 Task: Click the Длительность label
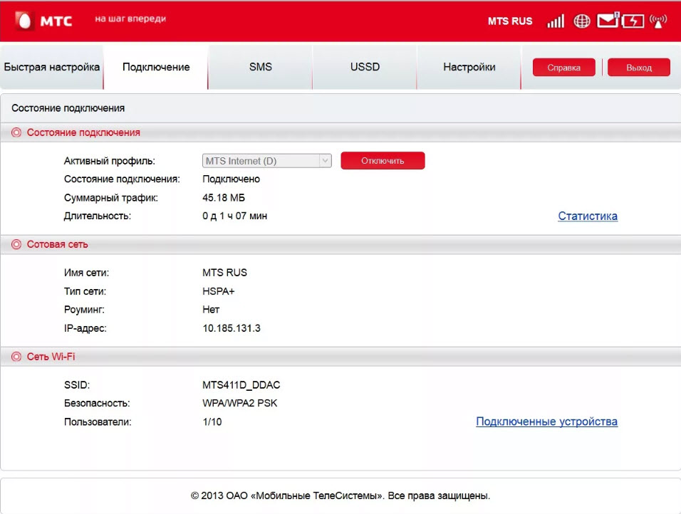tap(98, 216)
